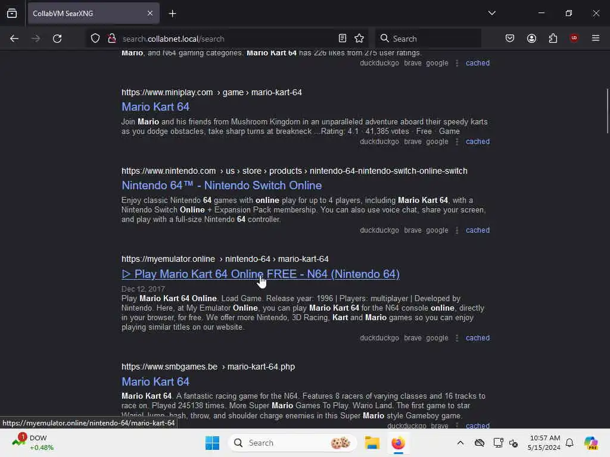Image resolution: width=610 pixels, height=457 pixels.
Task: Open cached link of the top result
Action: click(478, 63)
